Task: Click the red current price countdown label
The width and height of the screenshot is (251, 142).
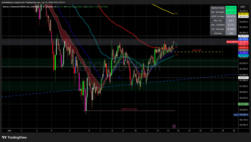Action: tap(244, 43)
